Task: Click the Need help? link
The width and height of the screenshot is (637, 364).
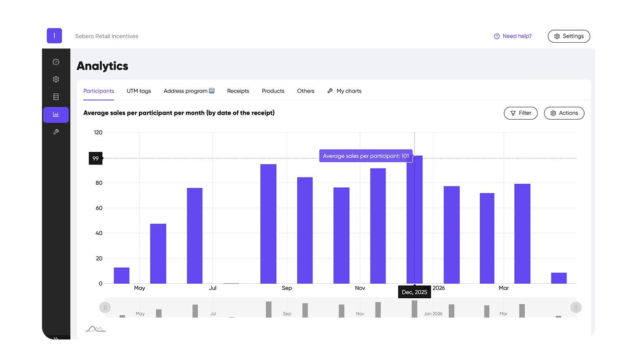Action: tap(517, 36)
